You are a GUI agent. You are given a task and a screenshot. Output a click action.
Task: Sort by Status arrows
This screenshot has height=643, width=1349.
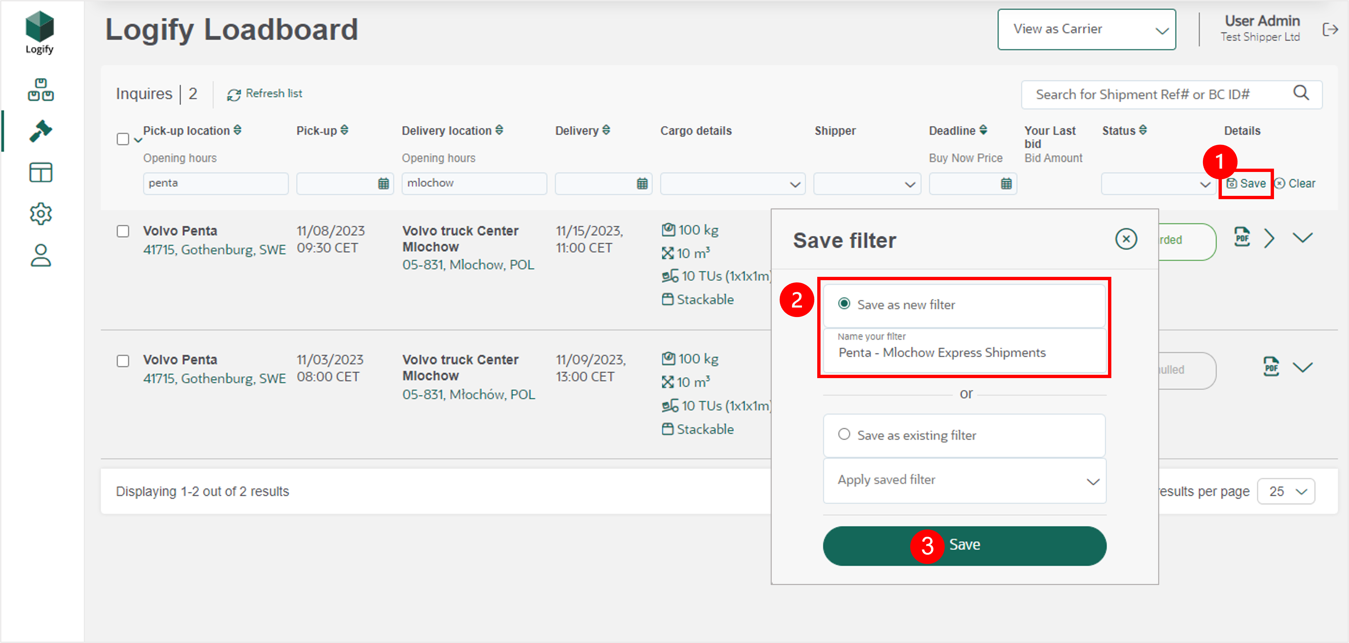(1143, 130)
